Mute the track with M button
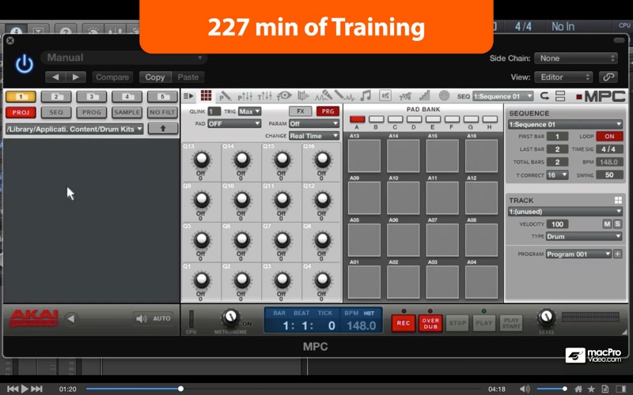633x395 pixels. click(607, 224)
